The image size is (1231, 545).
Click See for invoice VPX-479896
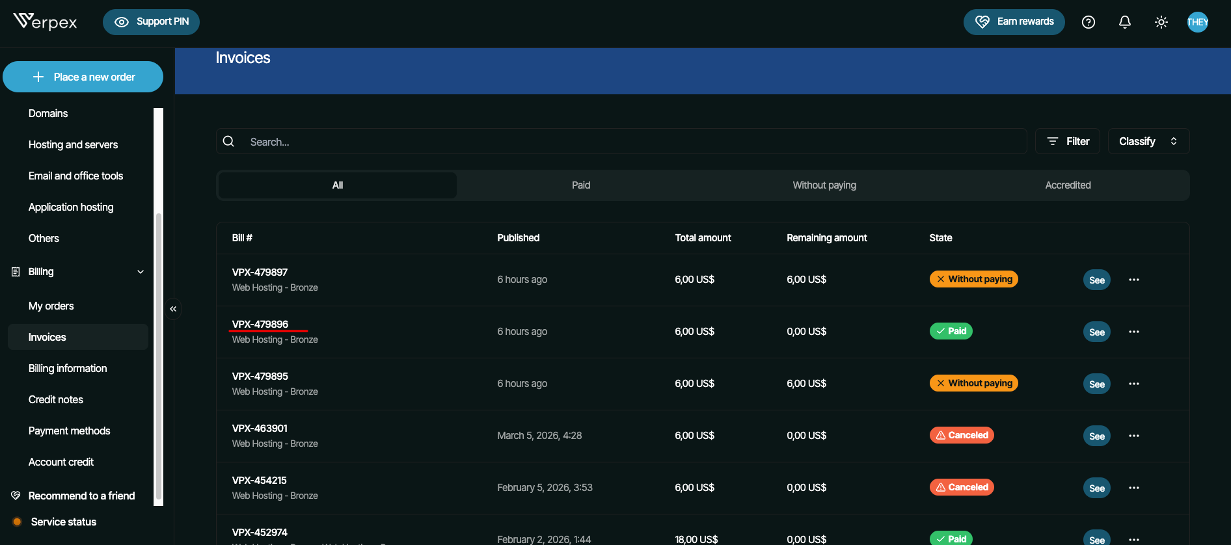pos(1096,332)
